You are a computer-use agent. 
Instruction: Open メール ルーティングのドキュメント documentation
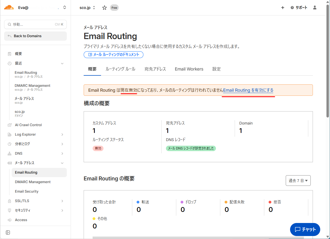[x=113, y=55]
